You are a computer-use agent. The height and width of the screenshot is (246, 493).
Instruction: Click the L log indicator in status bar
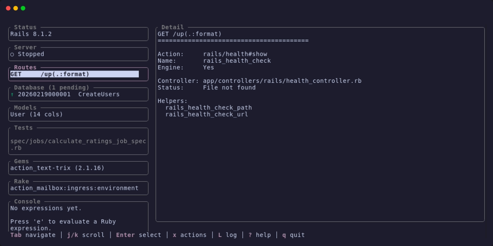click(x=228, y=235)
